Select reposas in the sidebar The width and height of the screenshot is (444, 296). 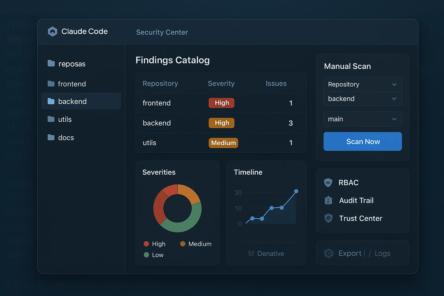(72, 64)
